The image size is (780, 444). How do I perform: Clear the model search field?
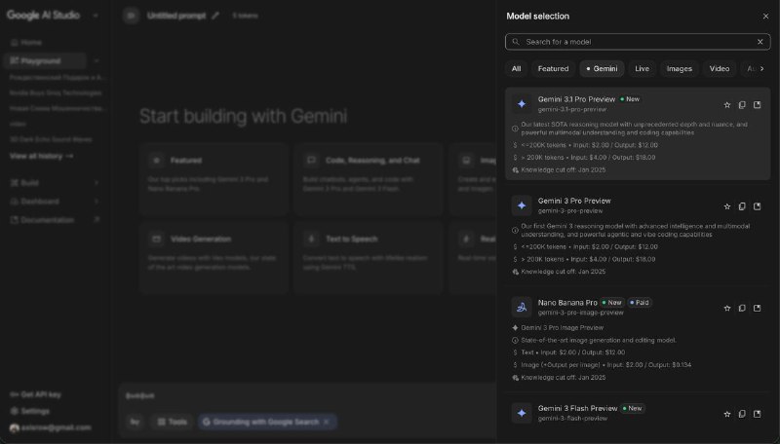pos(760,42)
